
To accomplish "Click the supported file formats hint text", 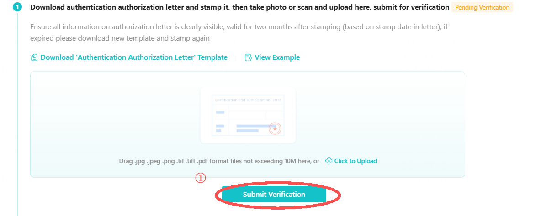I will (x=219, y=161).
